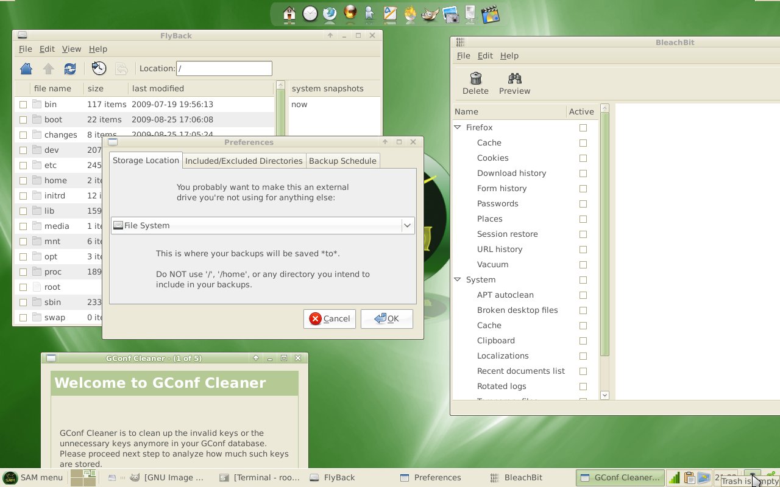The height and width of the screenshot is (487, 780).
Task: Open the SAM menu in the taskbar
Action: [33, 478]
